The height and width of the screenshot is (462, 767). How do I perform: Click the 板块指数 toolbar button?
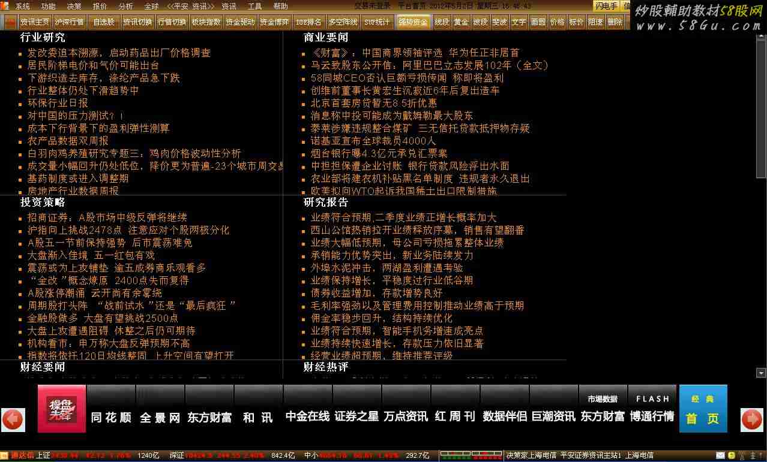(206, 22)
